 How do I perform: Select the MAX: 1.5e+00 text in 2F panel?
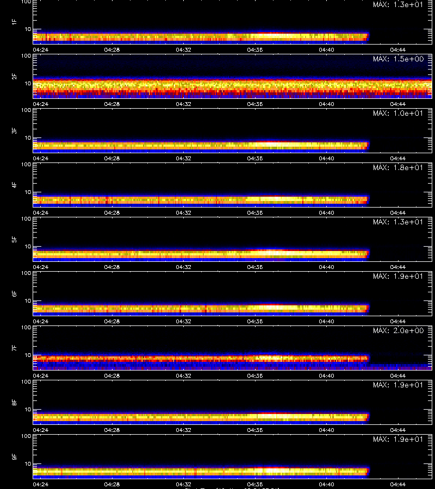[x=398, y=59]
